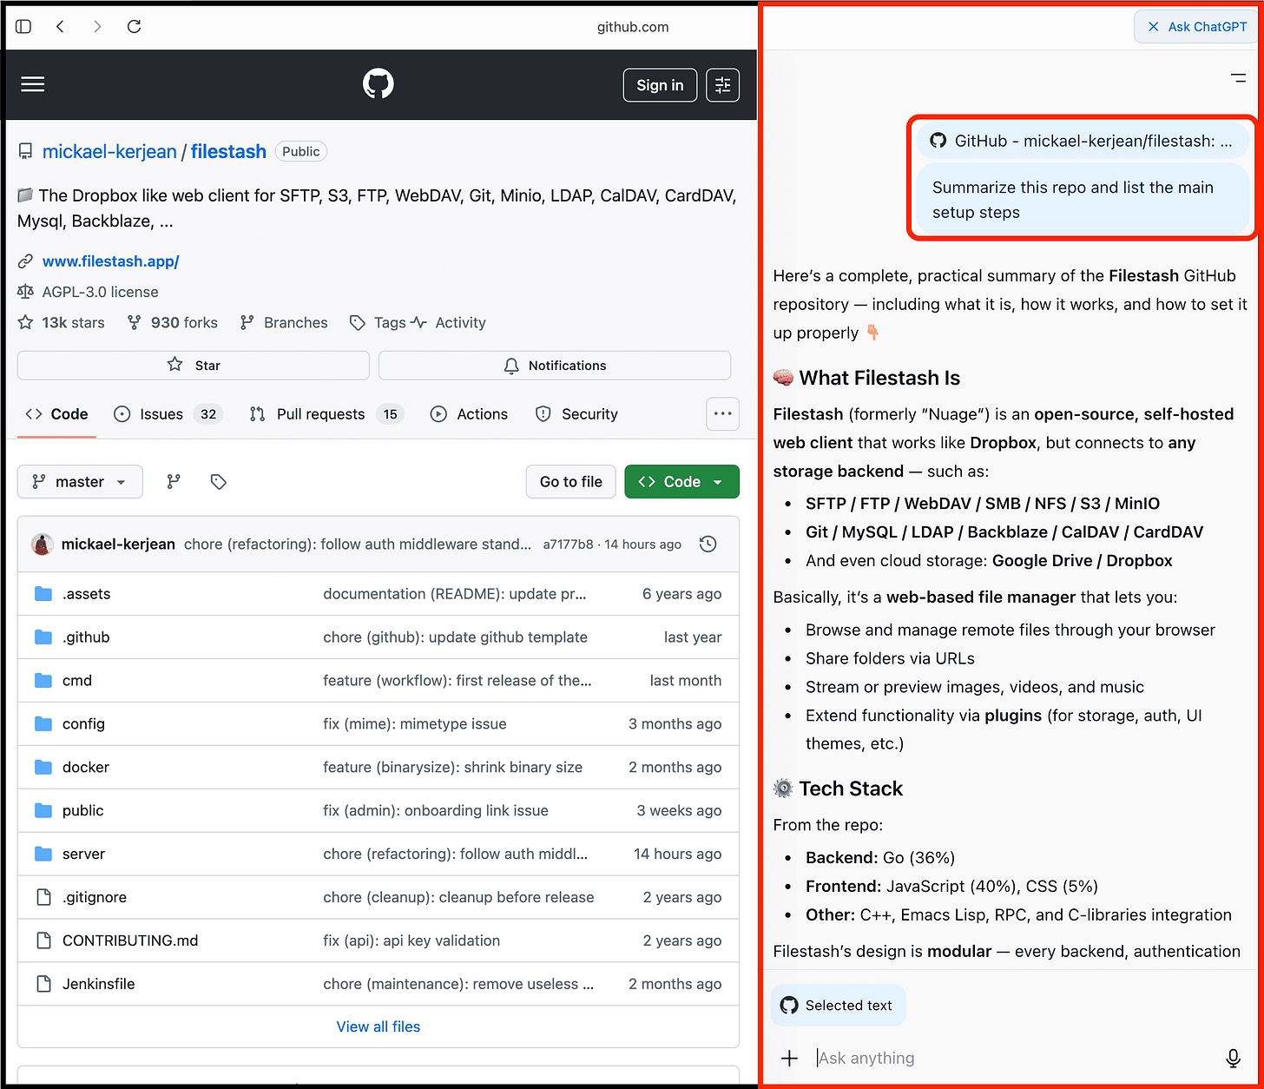Go forward with the browser forward arrow
The height and width of the screenshot is (1089, 1264).
(x=97, y=27)
